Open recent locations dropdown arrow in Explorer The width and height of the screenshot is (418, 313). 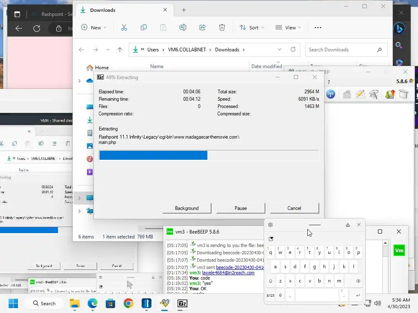[x=108, y=50]
